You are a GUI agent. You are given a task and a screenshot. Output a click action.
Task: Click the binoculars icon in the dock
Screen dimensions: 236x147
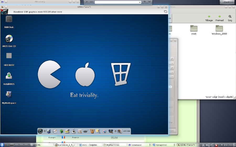(x=111, y=131)
